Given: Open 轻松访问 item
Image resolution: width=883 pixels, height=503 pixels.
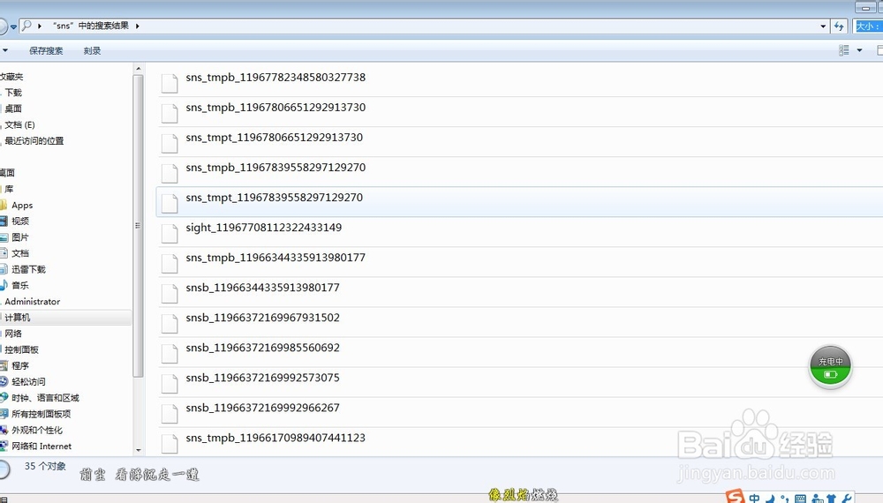Looking at the screenshot, I should (x=29, y=381).
